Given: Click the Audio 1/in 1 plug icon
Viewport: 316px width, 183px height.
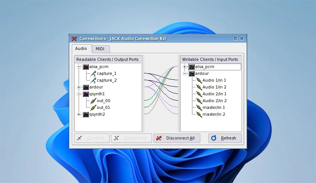Looking at the screenshot, I should click(x=199, y=81).
